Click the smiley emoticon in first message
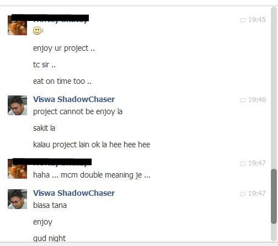The height and width of the screenshot is (246, 278). tap(38, 30)
